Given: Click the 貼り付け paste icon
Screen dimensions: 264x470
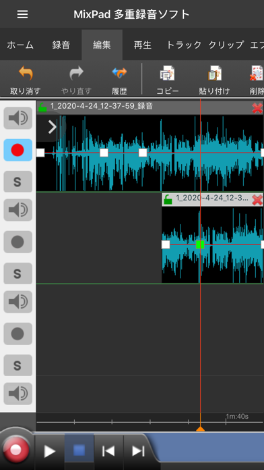Looking at the screenshot, I should [214, 74].
